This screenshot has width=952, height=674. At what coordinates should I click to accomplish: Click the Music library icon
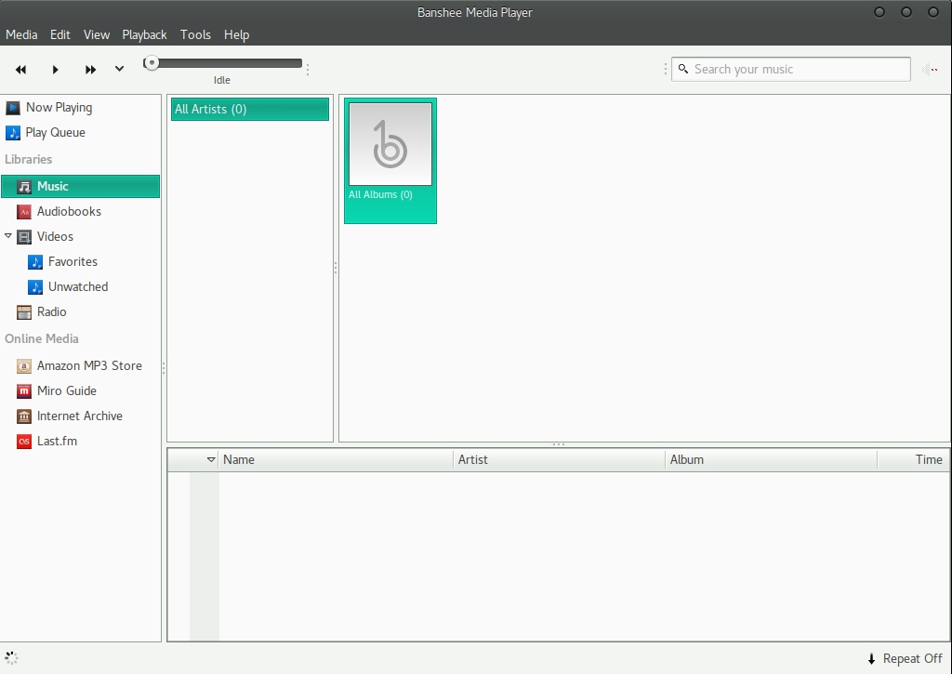[24, 187]
